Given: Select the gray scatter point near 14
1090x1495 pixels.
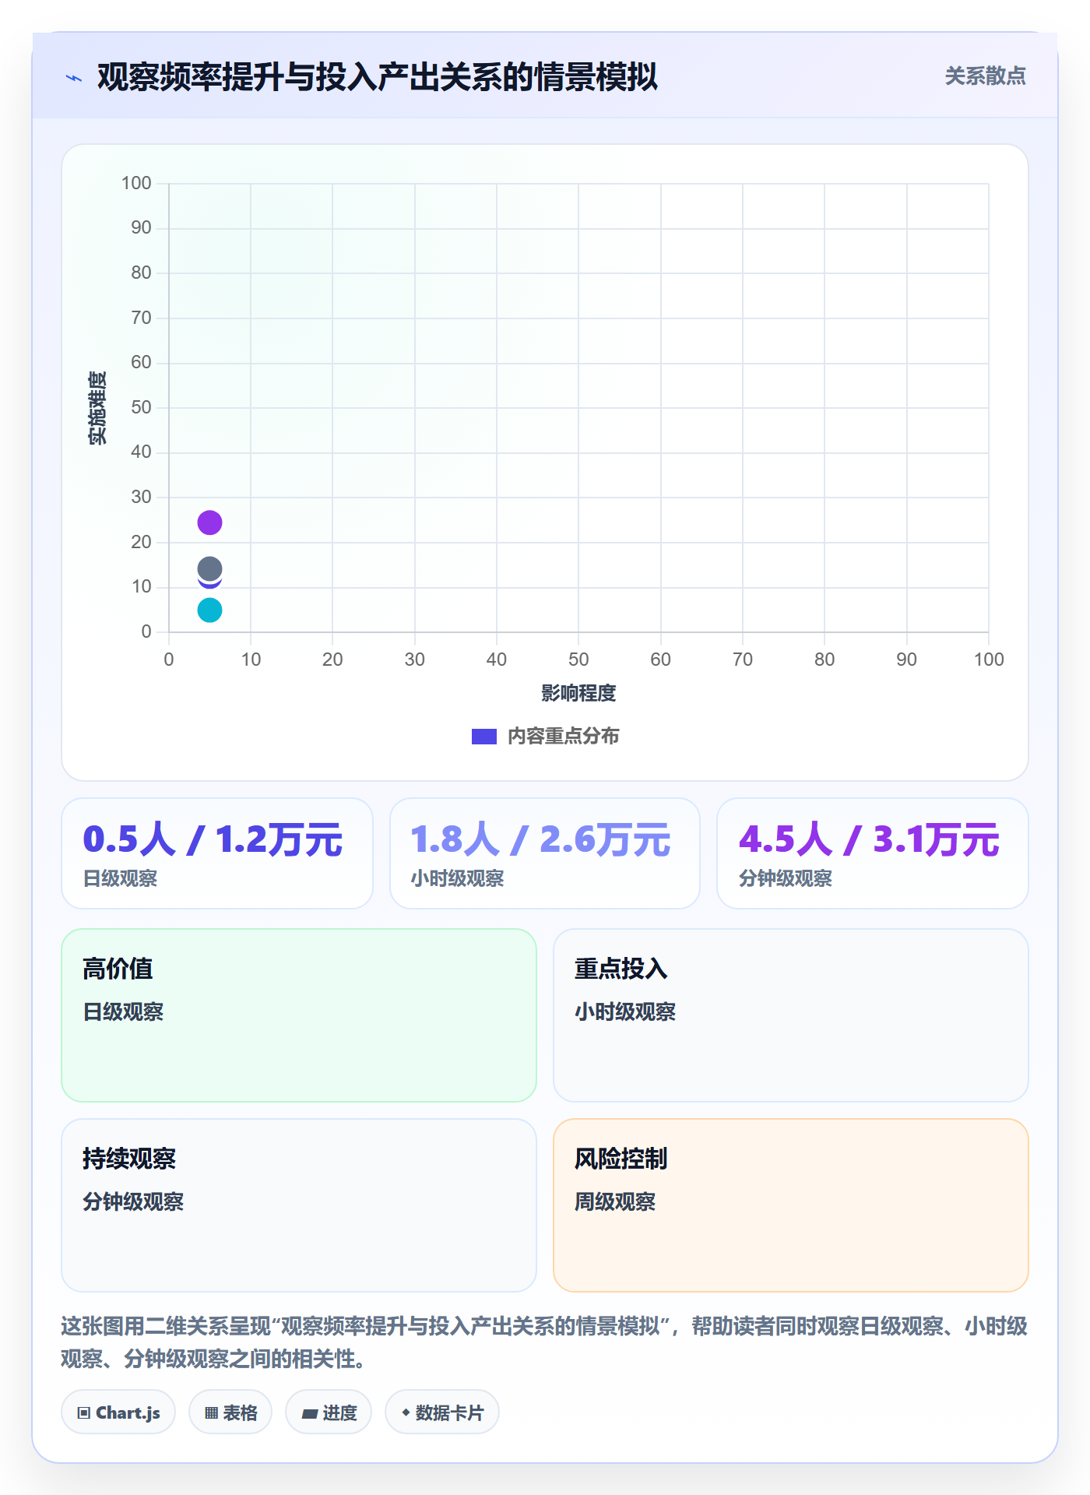Looking at the screenshot, I should coord(209,569).
